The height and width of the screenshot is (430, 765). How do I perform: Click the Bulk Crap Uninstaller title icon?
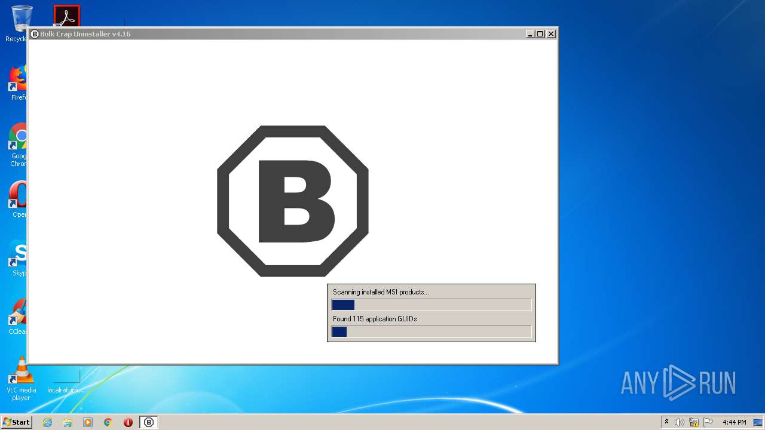(x=35, y=34)
